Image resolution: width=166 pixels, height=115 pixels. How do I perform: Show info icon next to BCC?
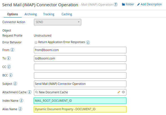click(11, 75)
